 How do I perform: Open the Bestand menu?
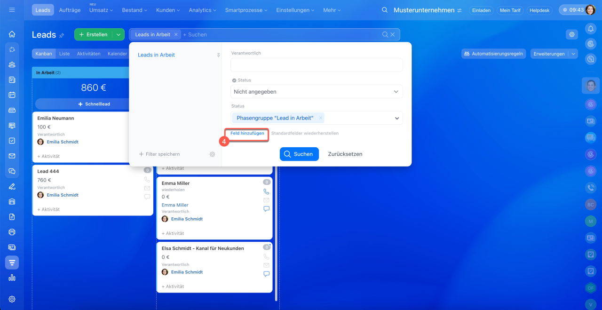pyautogui.click(x=135, y=10)
